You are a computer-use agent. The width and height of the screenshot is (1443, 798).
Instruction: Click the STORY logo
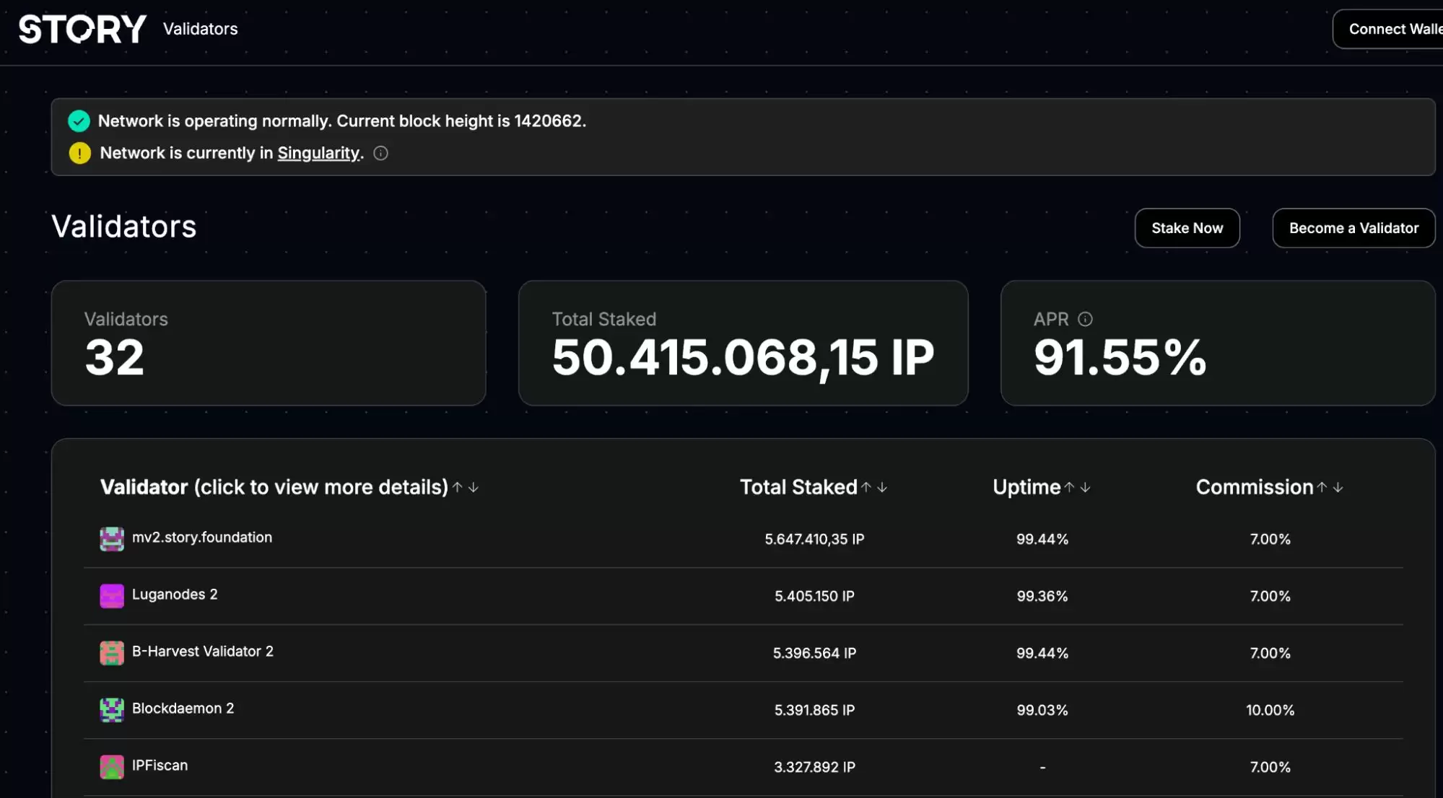point(82,30)
